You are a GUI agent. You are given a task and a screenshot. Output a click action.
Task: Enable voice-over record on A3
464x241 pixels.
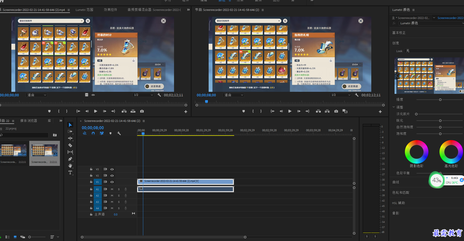point(126,202)
